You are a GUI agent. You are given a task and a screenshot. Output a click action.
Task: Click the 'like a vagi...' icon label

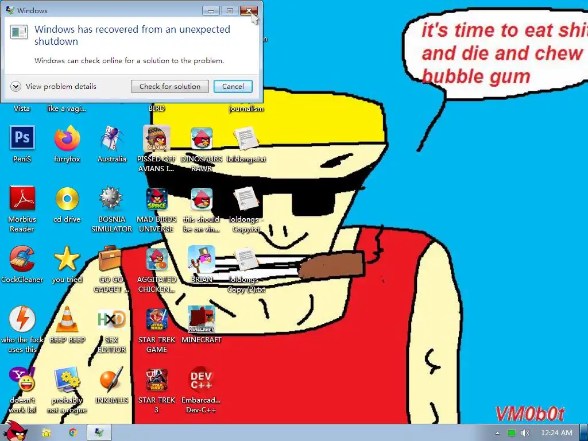point(67,109)
